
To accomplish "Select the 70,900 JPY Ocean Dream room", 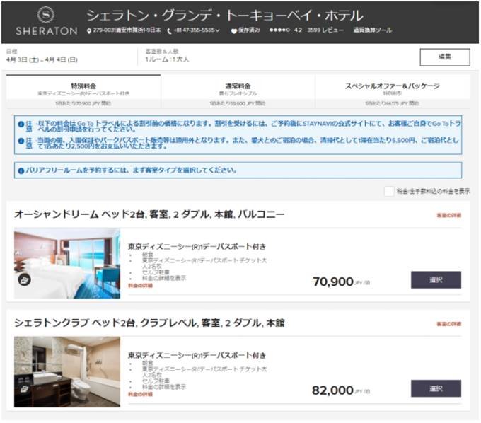I will 436,279.
